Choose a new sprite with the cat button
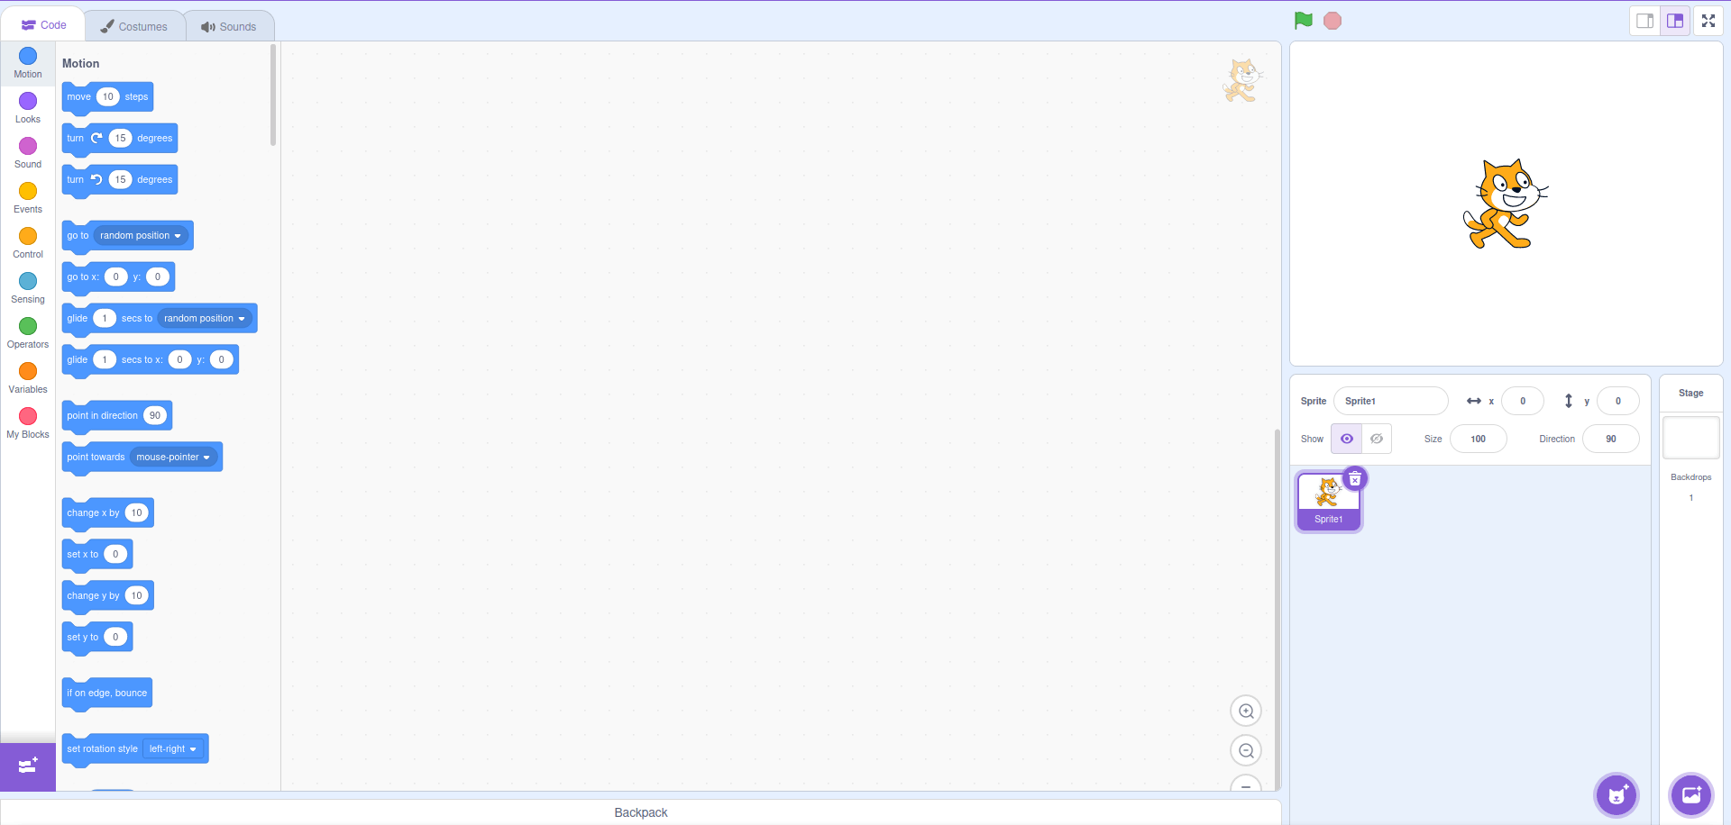This screenshot has width=1731, height=825. (1617, 795)
